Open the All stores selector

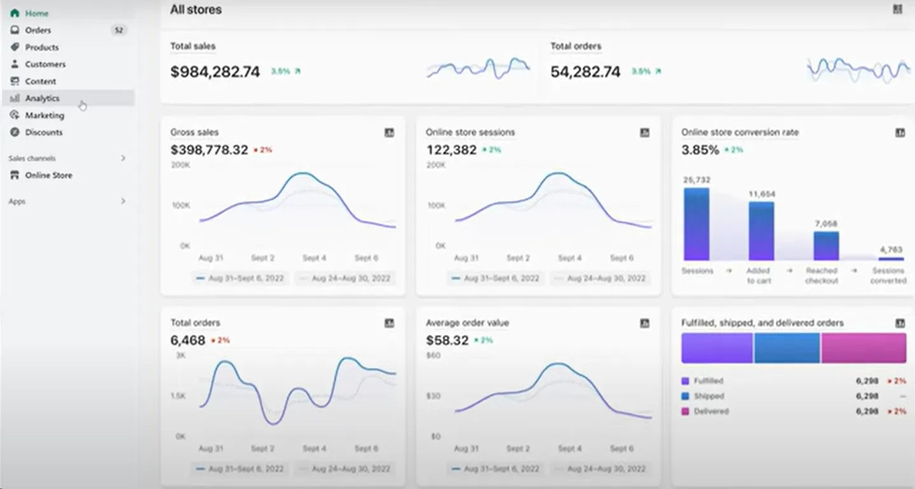(195, 10)
